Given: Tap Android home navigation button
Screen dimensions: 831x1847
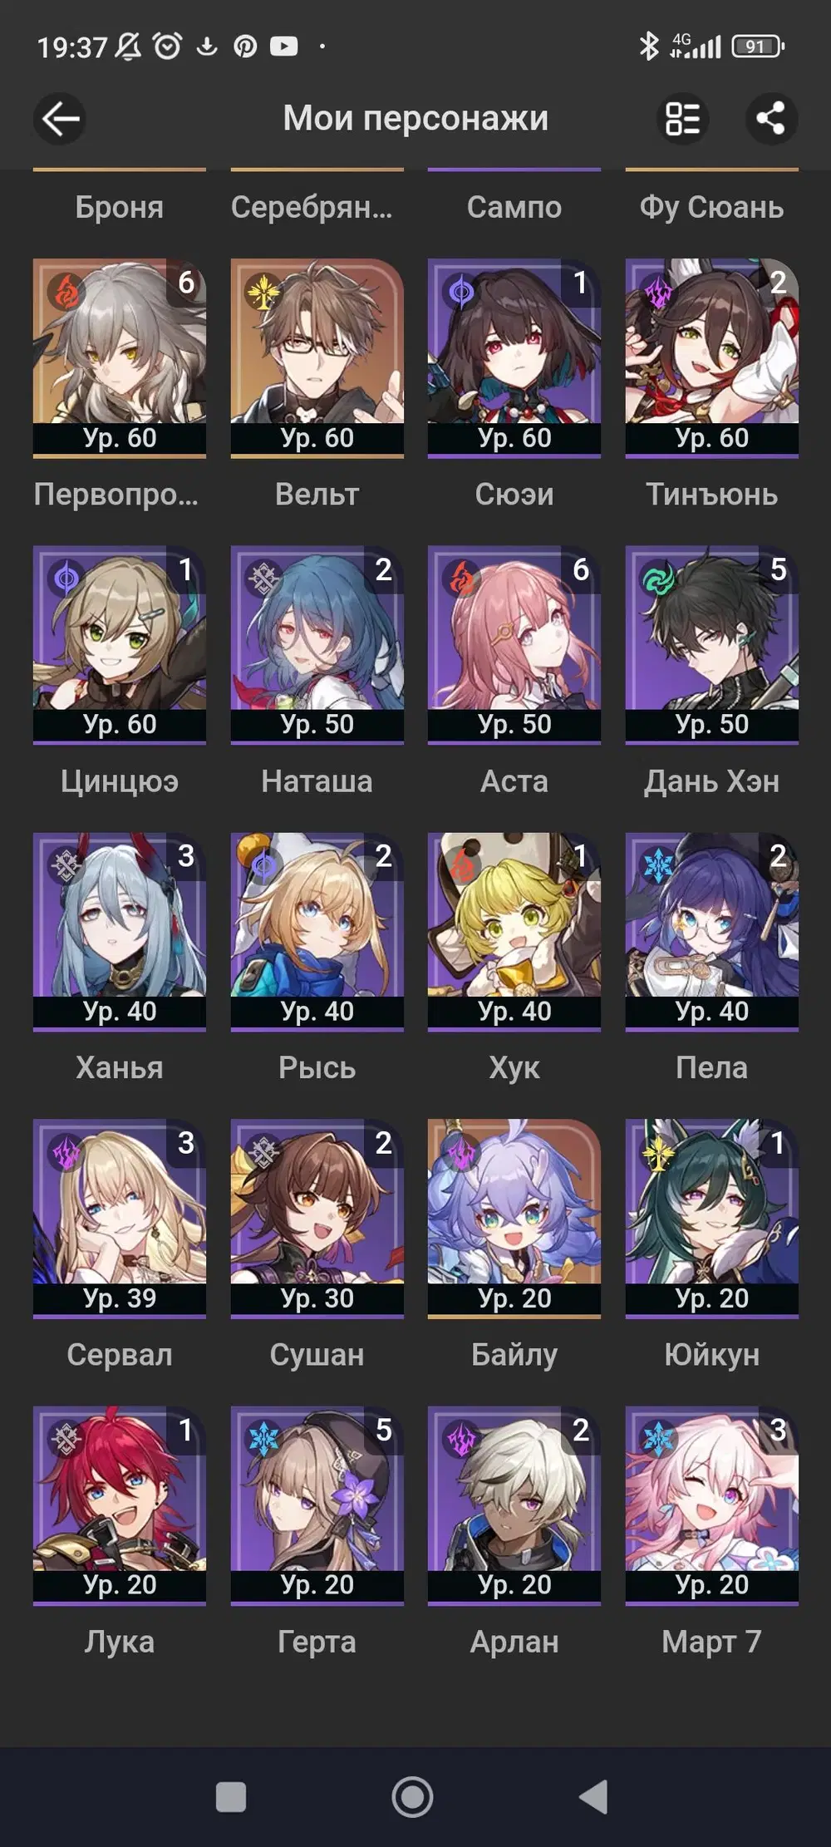Looking at the screenshot, I should tap(412, 1797).
